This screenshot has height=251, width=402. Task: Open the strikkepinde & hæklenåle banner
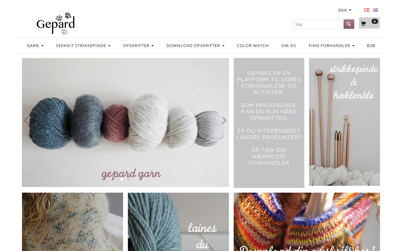pos(345,122)
